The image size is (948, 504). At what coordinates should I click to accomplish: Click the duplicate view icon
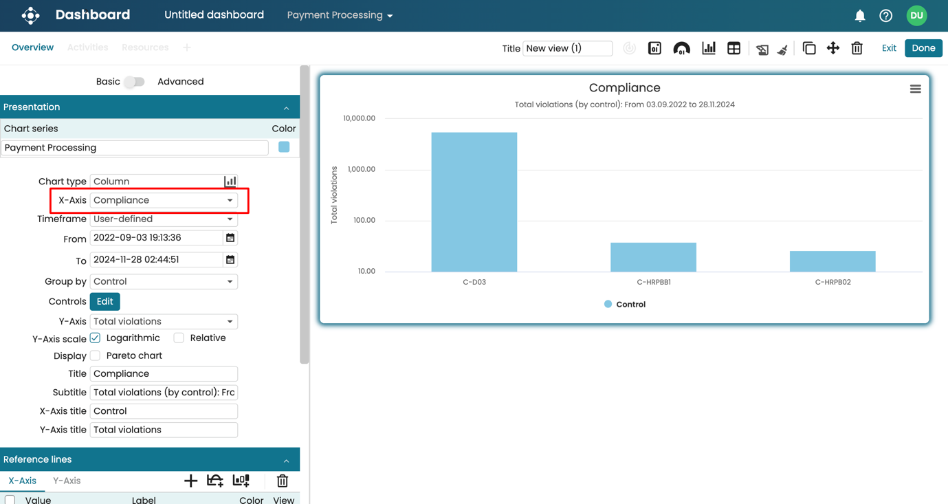pyautogui.click(x=809, y=48)
